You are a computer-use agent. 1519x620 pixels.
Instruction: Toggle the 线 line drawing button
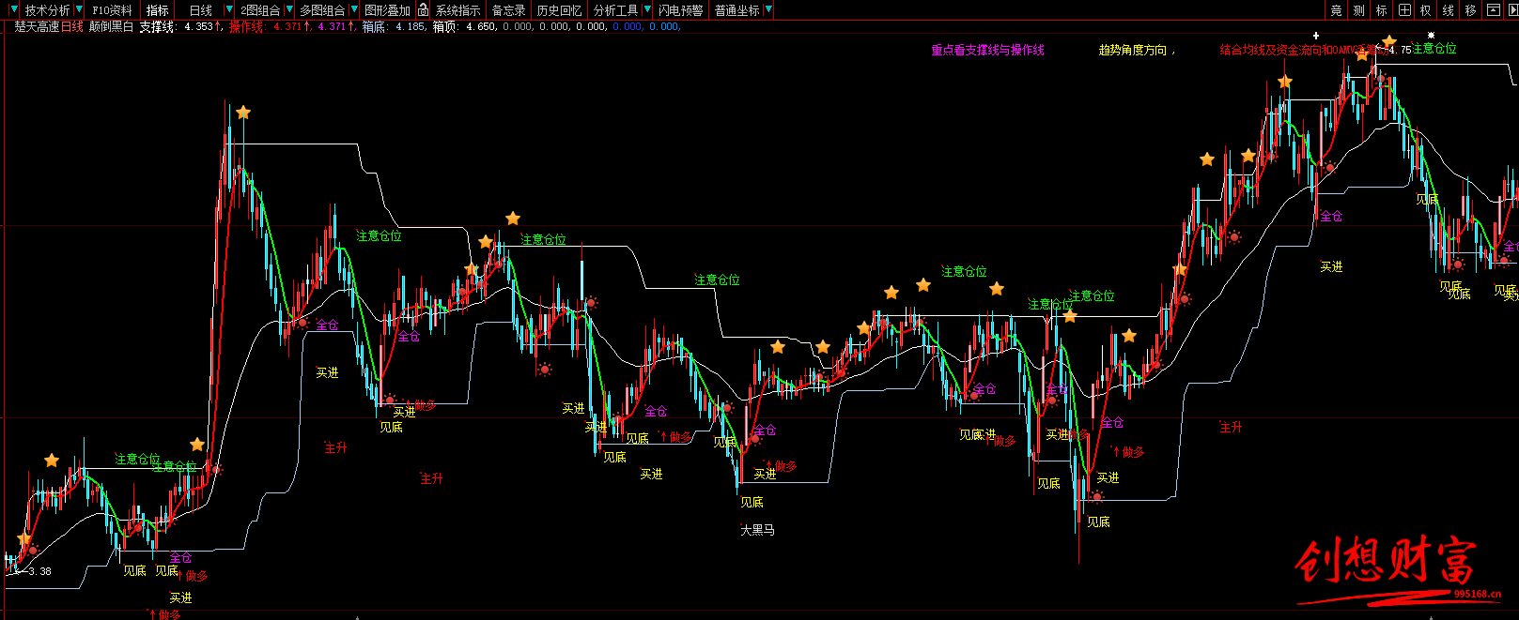pyautogui.click(x=1449, y=10)
